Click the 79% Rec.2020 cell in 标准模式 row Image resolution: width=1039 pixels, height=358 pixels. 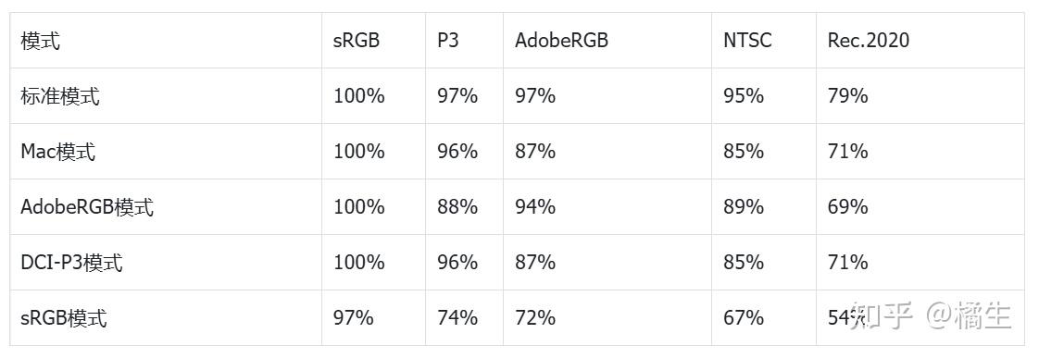[847, 96]
